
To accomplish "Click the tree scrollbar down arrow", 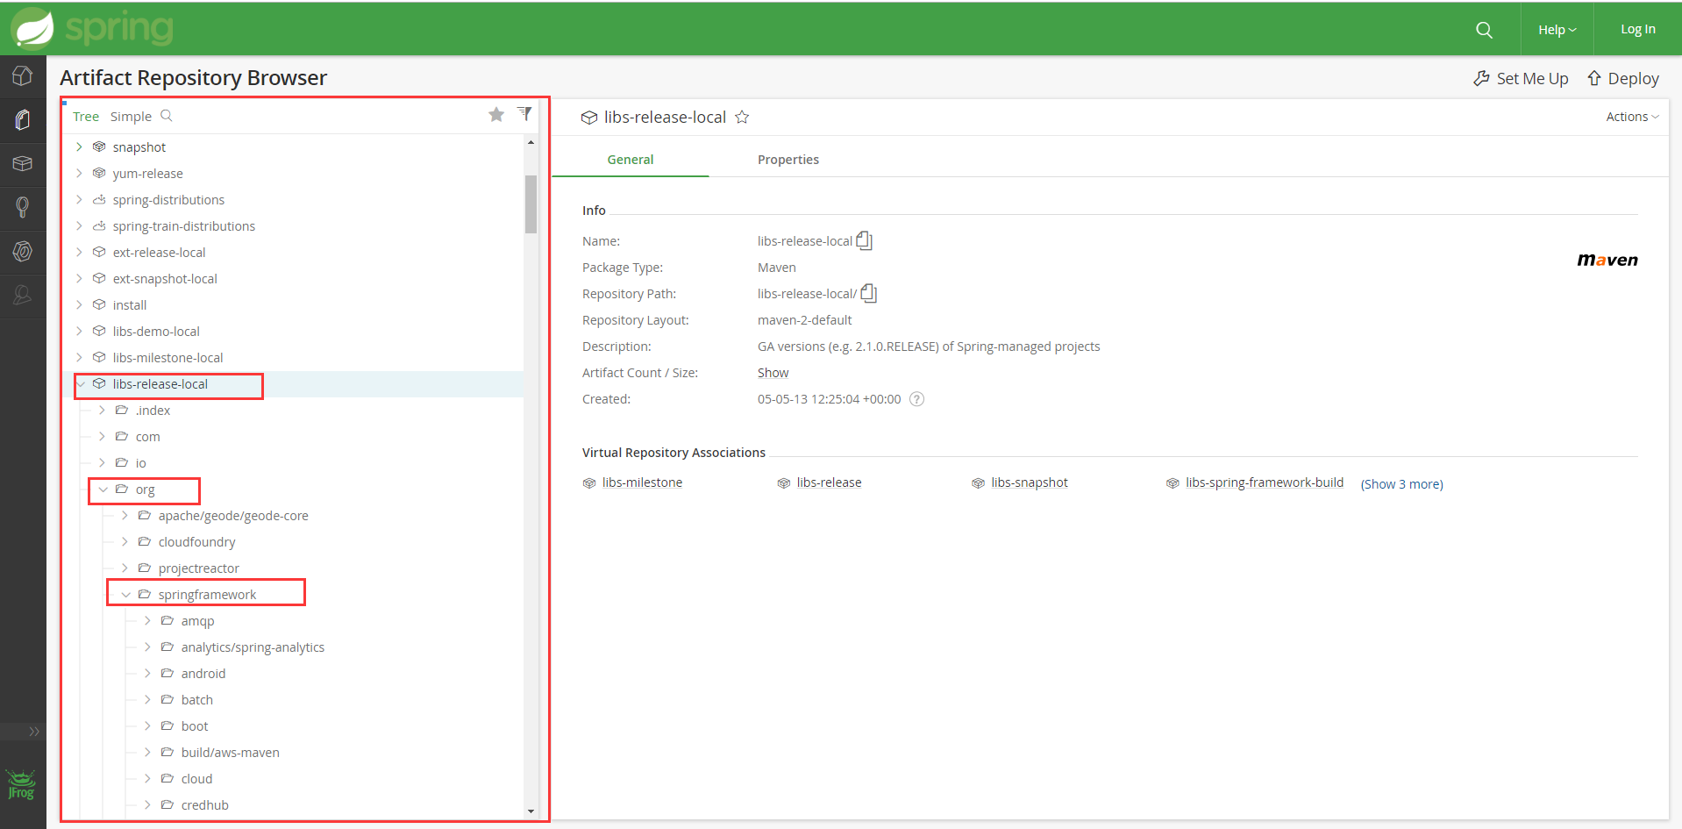I will (531, 811).
